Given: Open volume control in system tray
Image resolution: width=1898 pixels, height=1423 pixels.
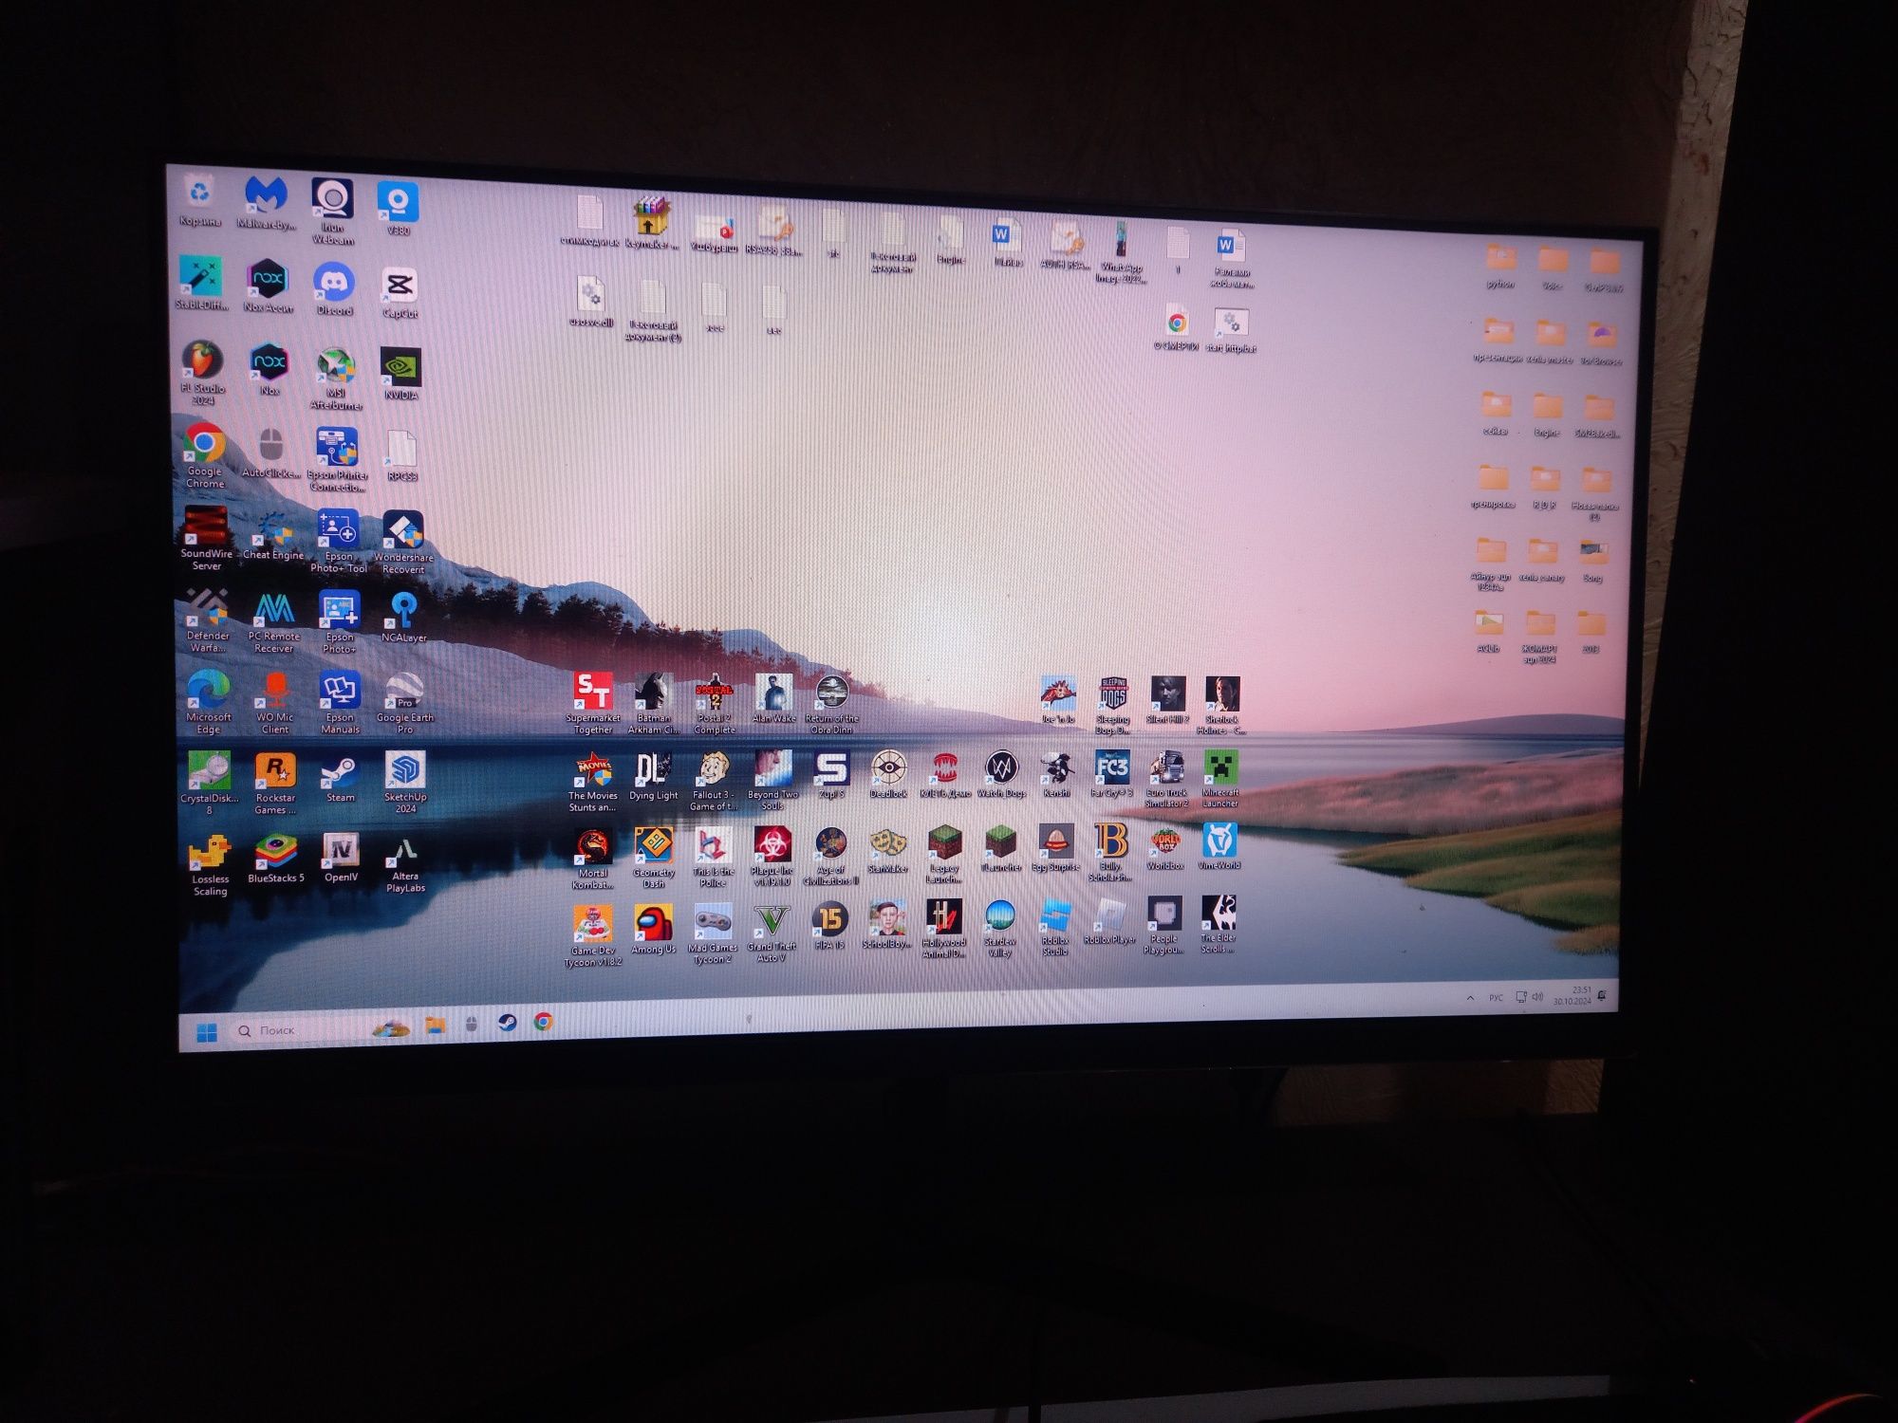Looking at the screenshot, I should tap(1537, 996).
